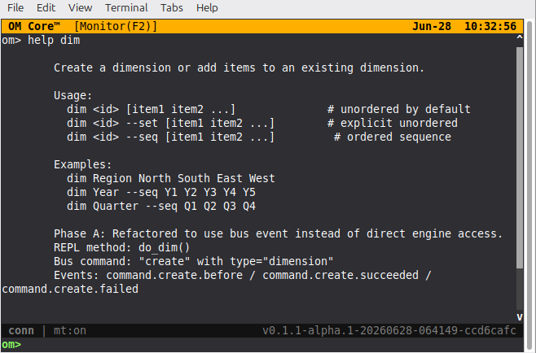This screenshot has height=353, width=536.
Task: Click the conn status indicator
Action: click(x=21, y=330)
